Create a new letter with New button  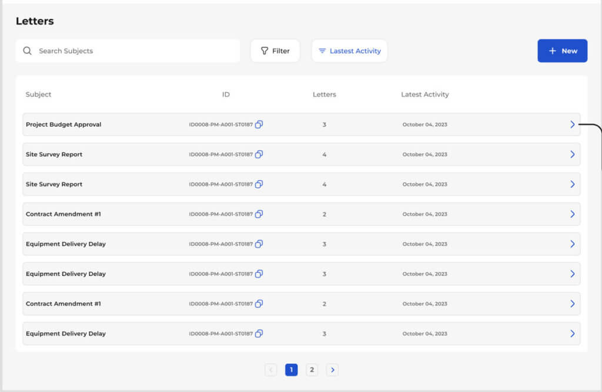click(562, 51)
